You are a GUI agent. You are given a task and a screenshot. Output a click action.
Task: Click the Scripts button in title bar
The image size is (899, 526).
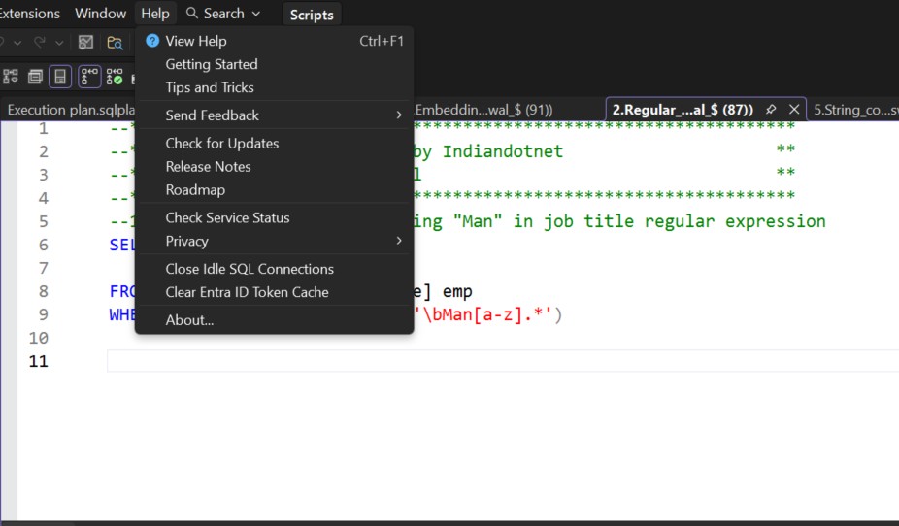(x=312, y=15)
